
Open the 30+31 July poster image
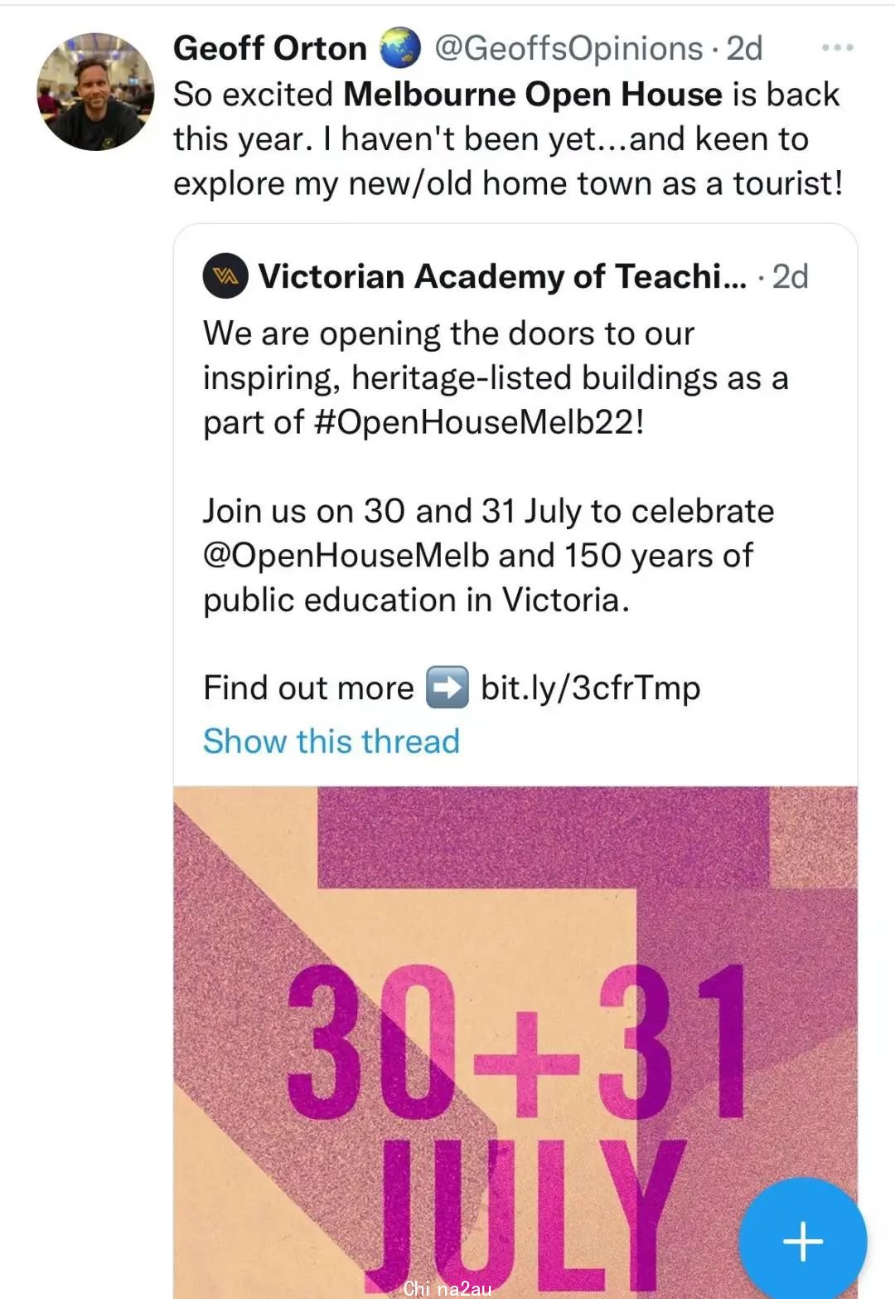click(x=515, y=1043)
